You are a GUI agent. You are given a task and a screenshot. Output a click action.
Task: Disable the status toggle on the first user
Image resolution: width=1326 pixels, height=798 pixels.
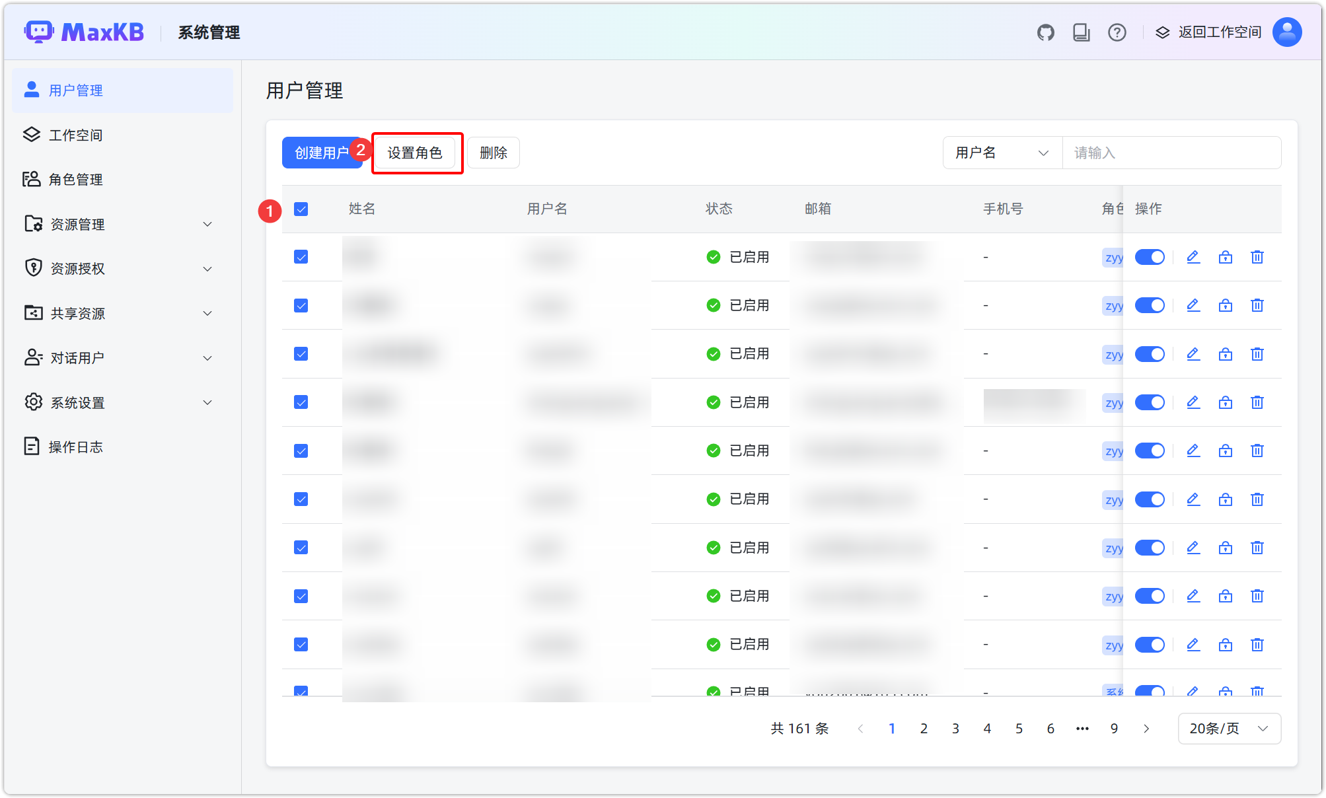(1150, 257)
